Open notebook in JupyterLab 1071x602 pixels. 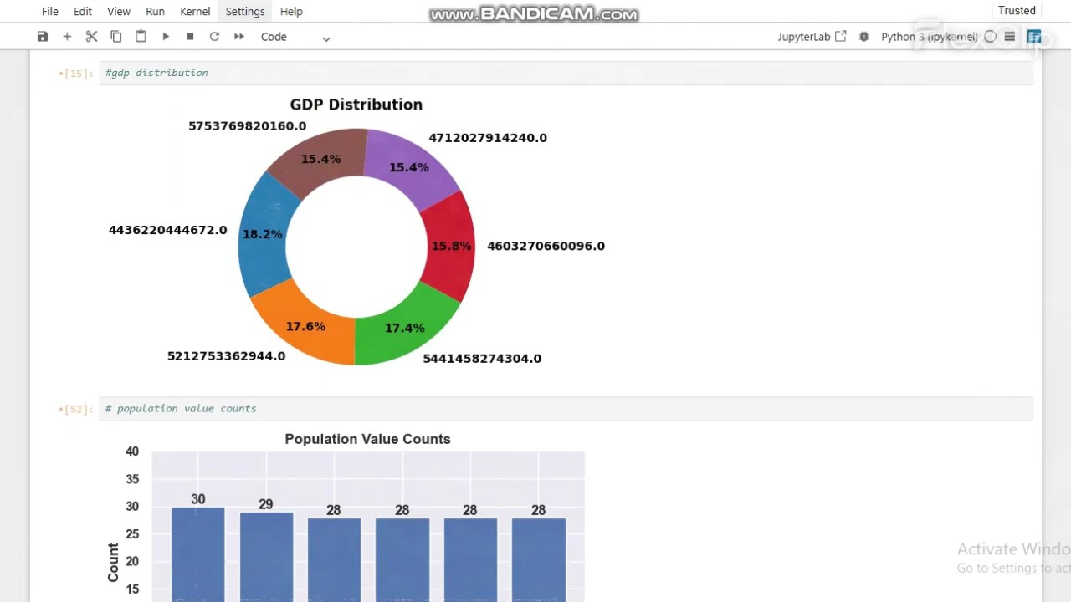[x=812, y=37]
